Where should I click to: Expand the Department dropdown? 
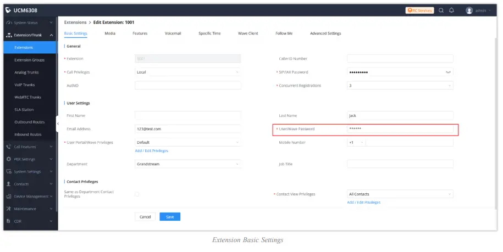(x=187, y=164)
